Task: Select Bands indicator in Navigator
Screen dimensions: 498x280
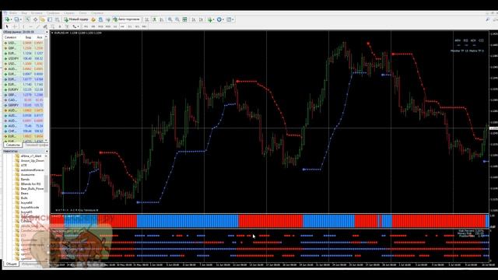Action: point(25,180)
